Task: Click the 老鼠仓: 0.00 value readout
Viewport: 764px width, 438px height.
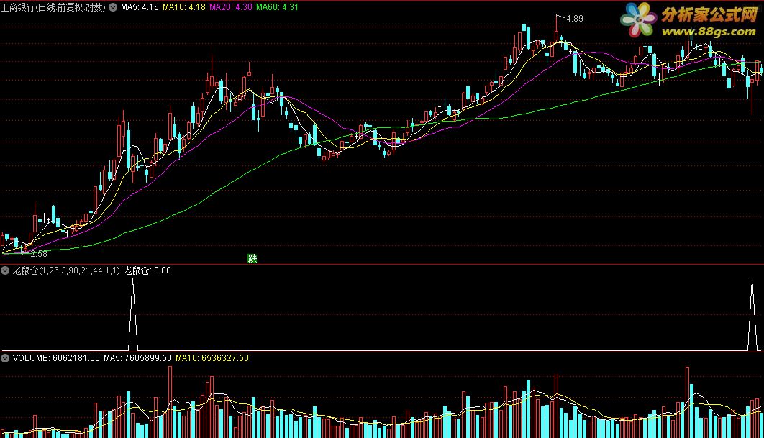Action: click(x=147, y=270)
